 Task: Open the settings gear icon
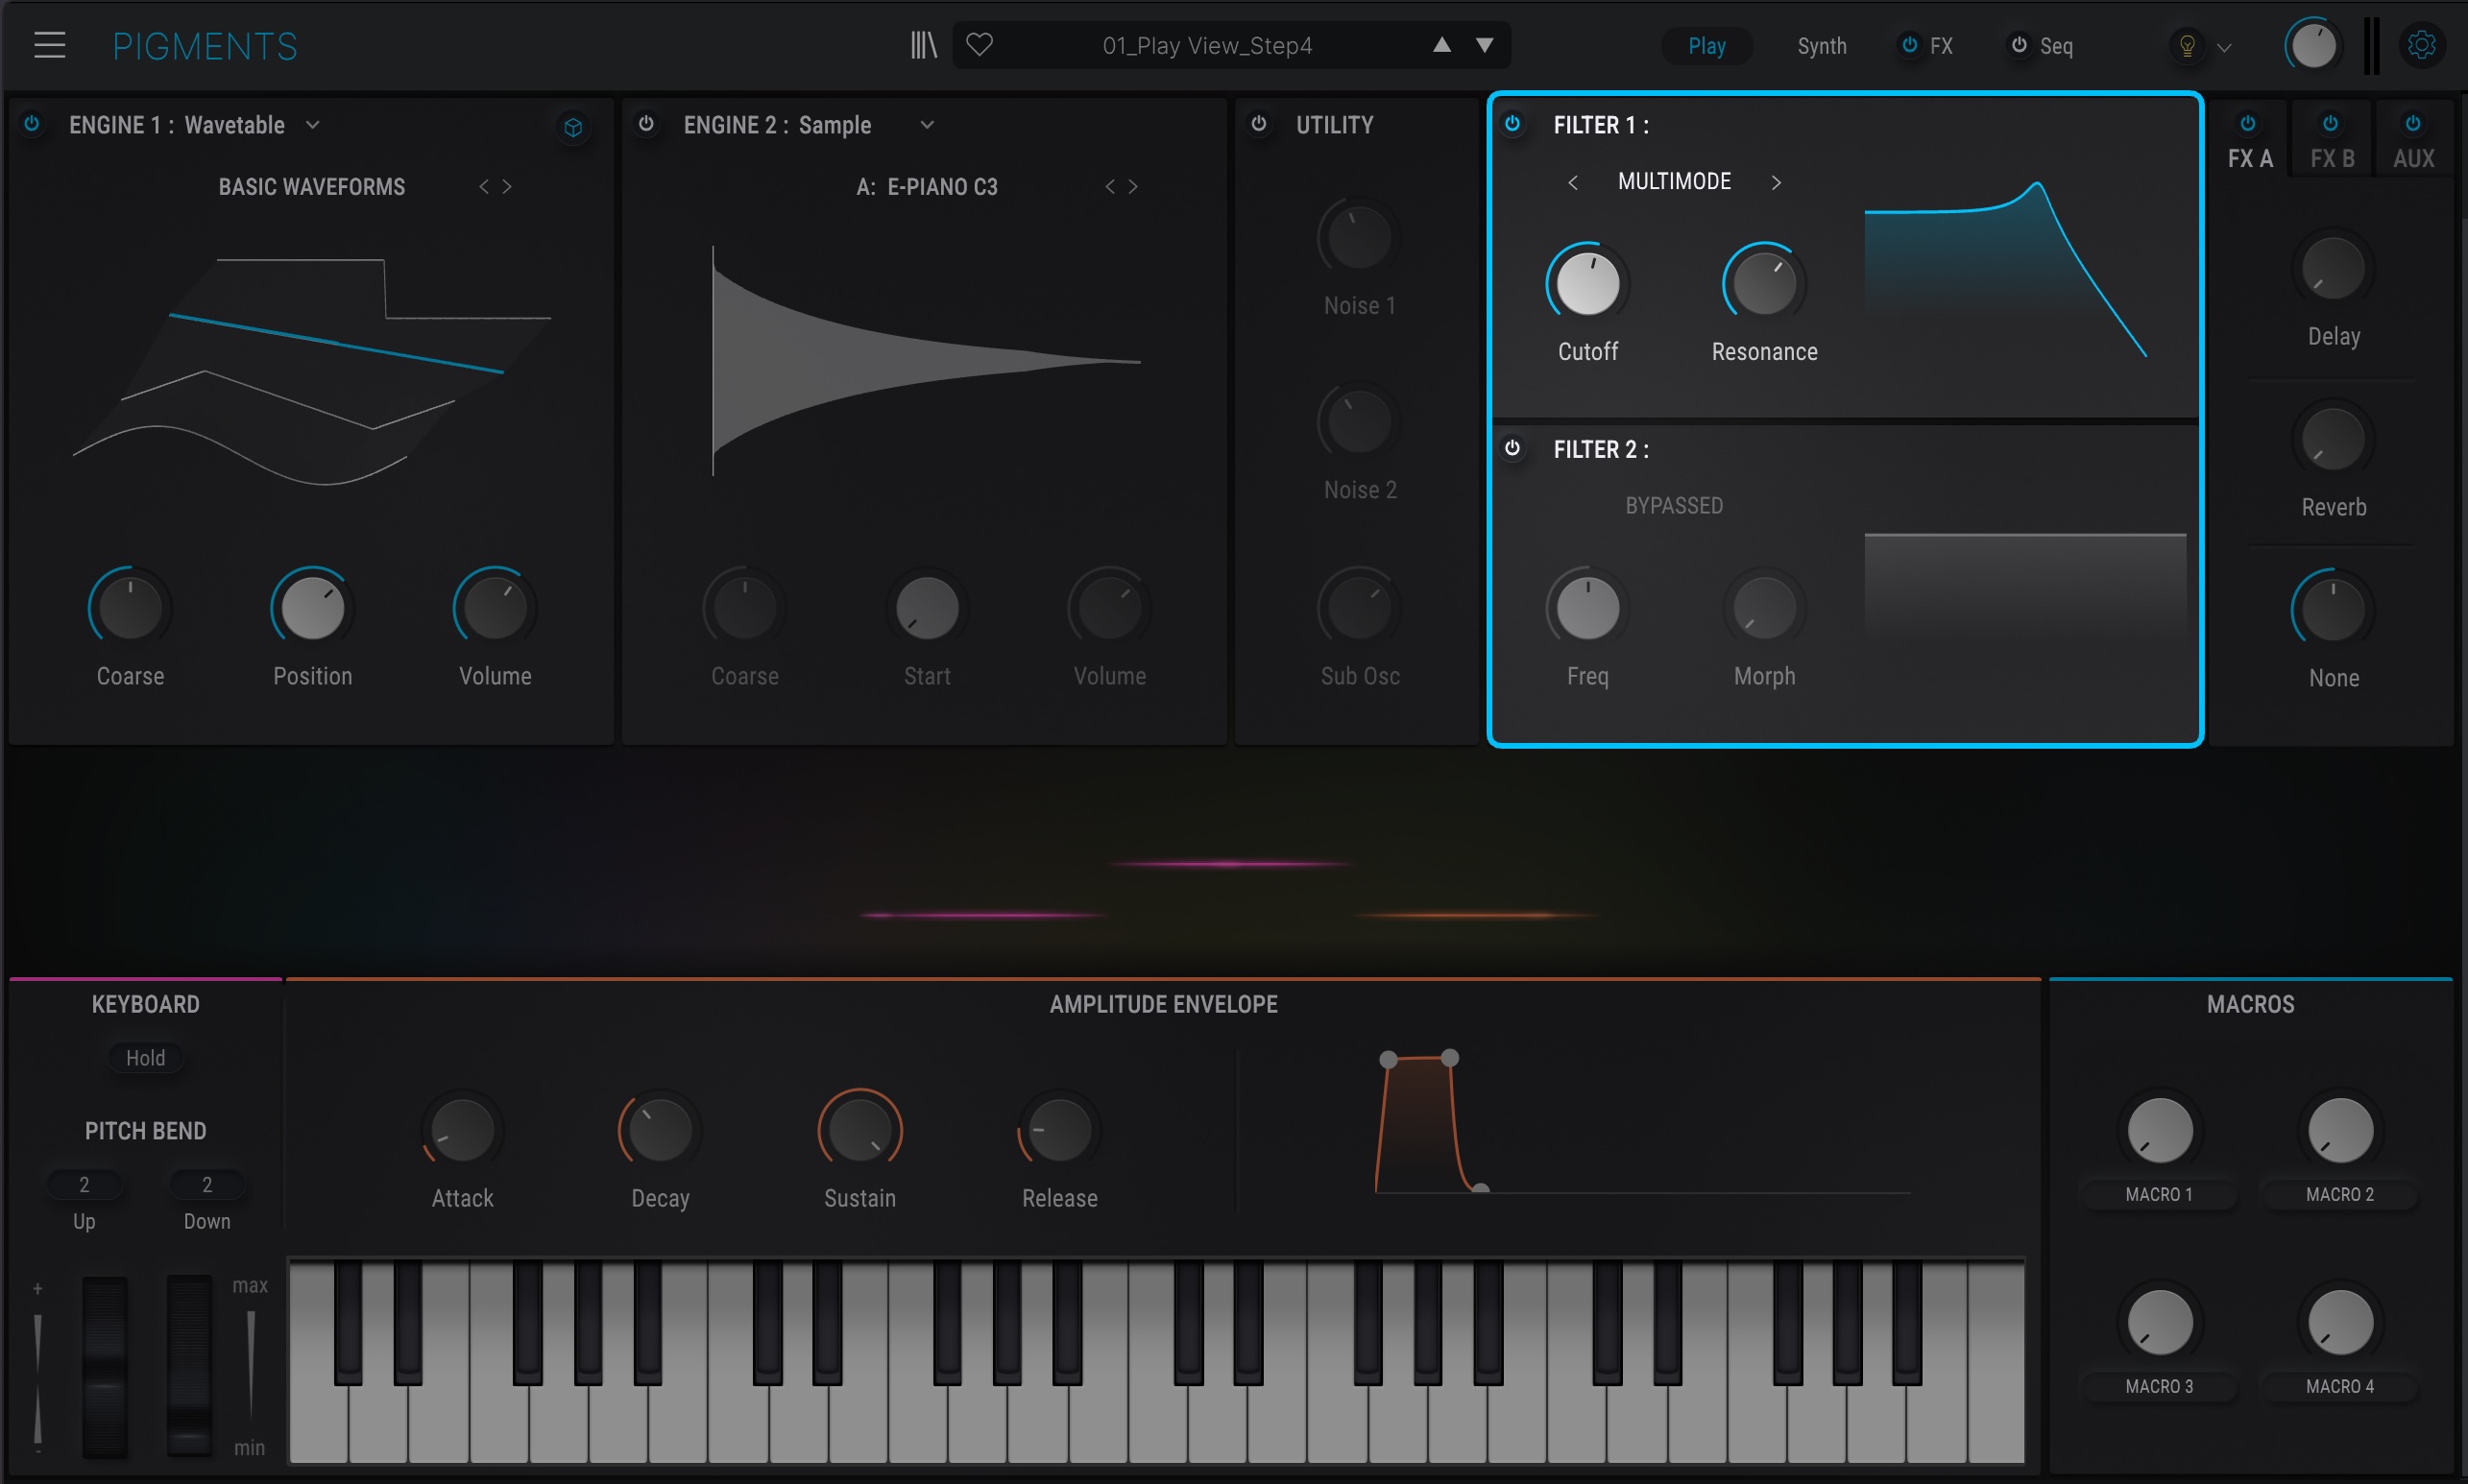point(2422,45)
